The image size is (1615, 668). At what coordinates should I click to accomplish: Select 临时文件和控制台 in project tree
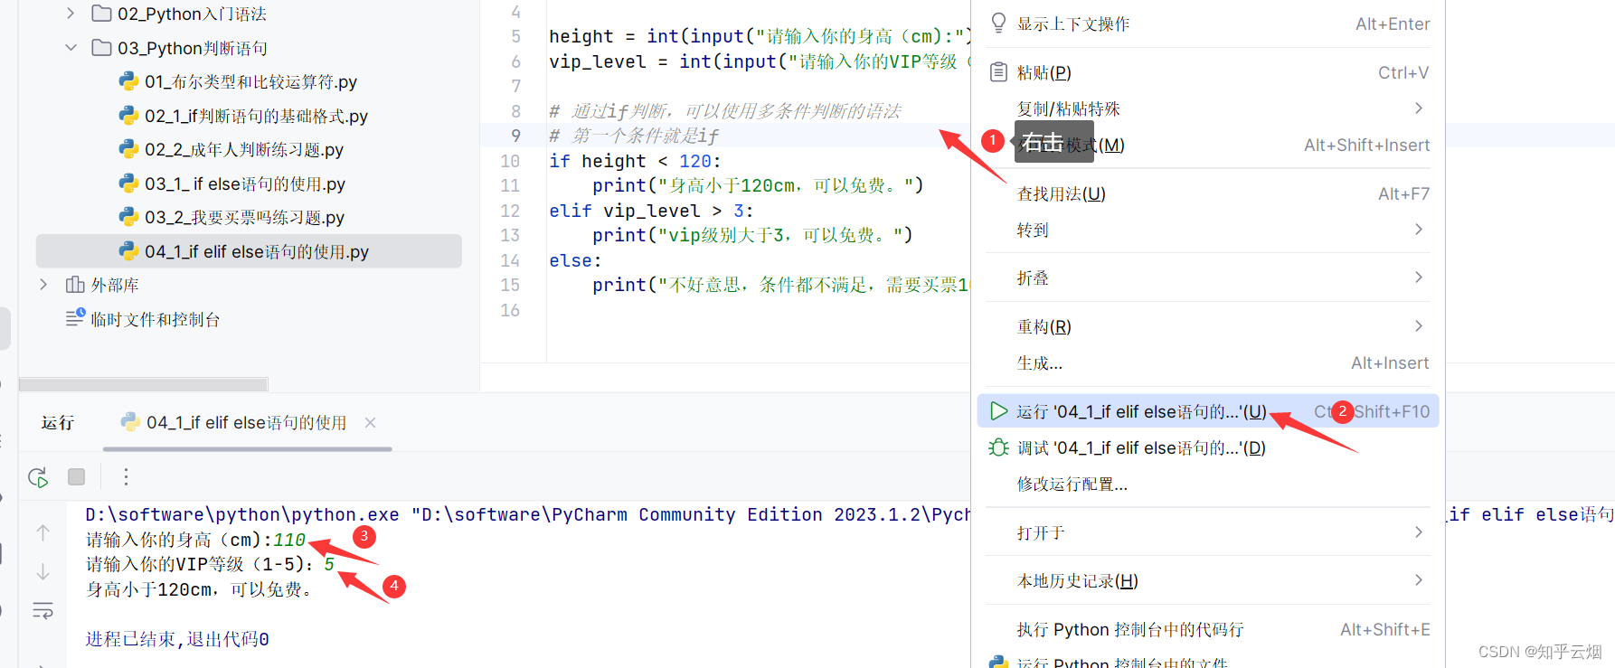[155, 319]
